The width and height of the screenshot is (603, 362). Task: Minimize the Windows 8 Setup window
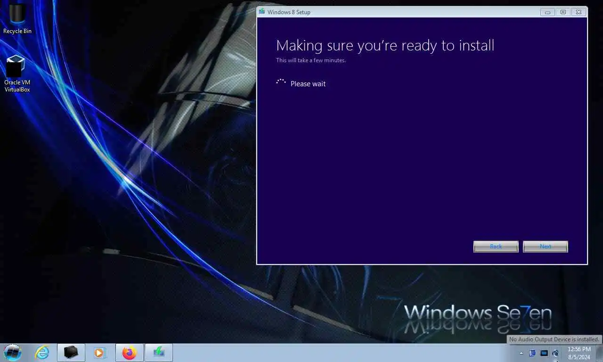[x=547, y=12]
